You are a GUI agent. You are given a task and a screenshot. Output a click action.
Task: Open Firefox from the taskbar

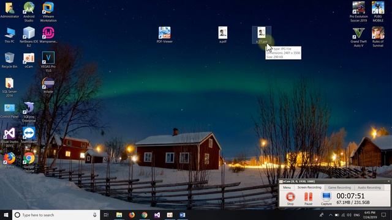pyautogui.click(x=132, y=215)
